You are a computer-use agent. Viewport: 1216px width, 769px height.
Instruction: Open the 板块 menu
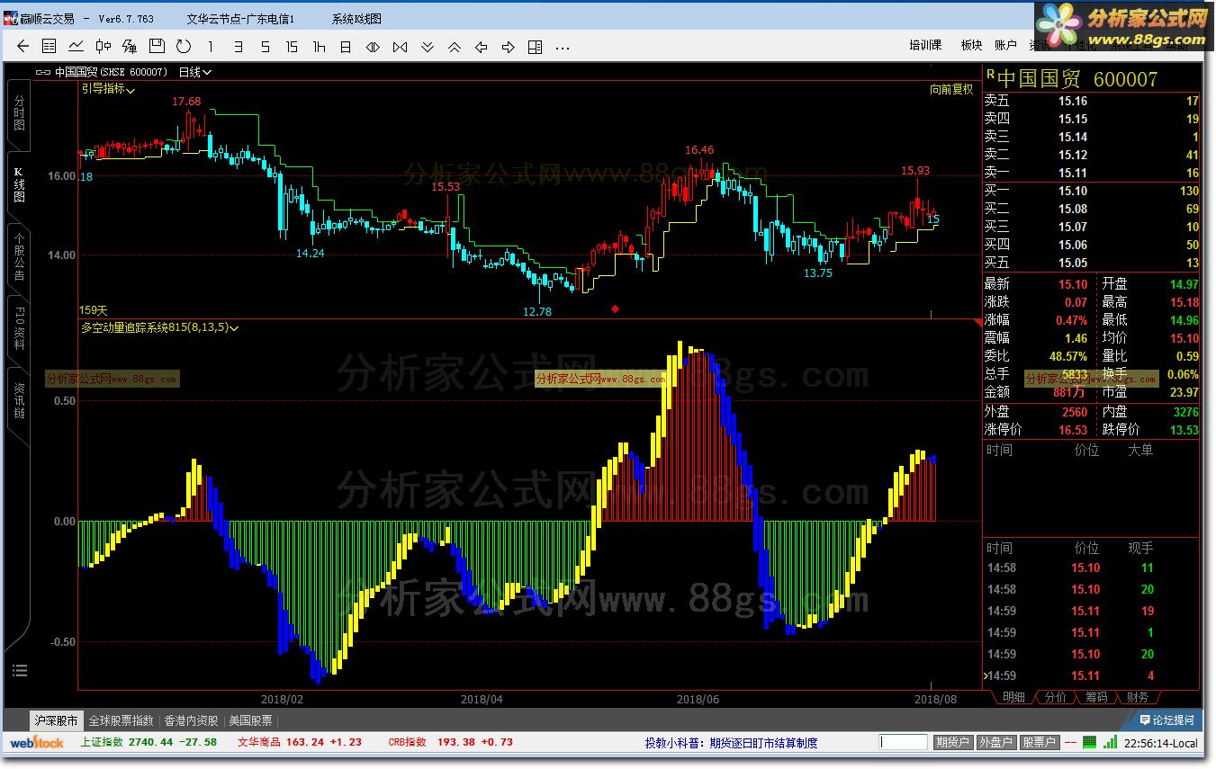tap(971, 46)
